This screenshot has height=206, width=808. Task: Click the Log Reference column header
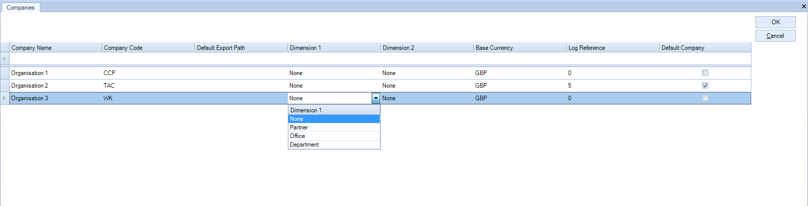coord(613,47)
